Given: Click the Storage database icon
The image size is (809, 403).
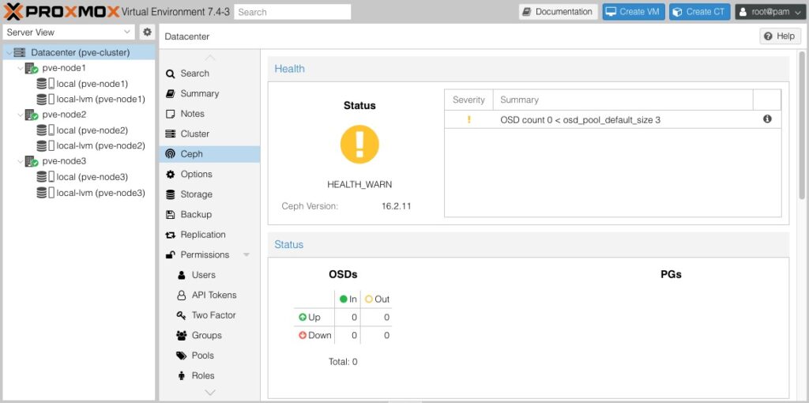Looking at the screenshot, I should [171, 194].
